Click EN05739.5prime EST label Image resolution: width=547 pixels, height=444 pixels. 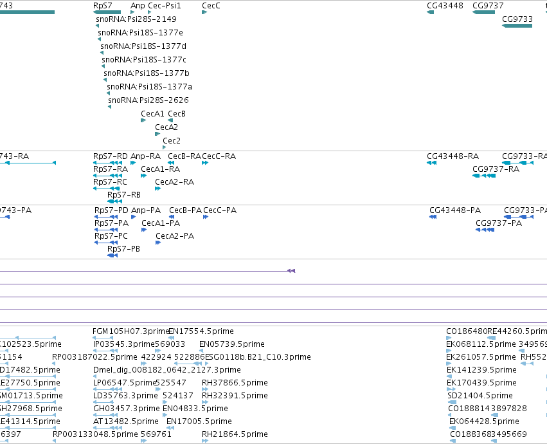click(231, 344)
